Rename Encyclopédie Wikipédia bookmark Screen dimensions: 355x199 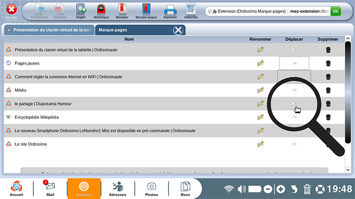[x=261, y=117]
